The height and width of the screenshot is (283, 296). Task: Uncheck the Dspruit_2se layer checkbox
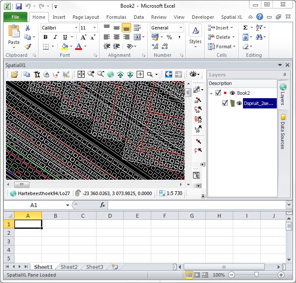point(225,103)
